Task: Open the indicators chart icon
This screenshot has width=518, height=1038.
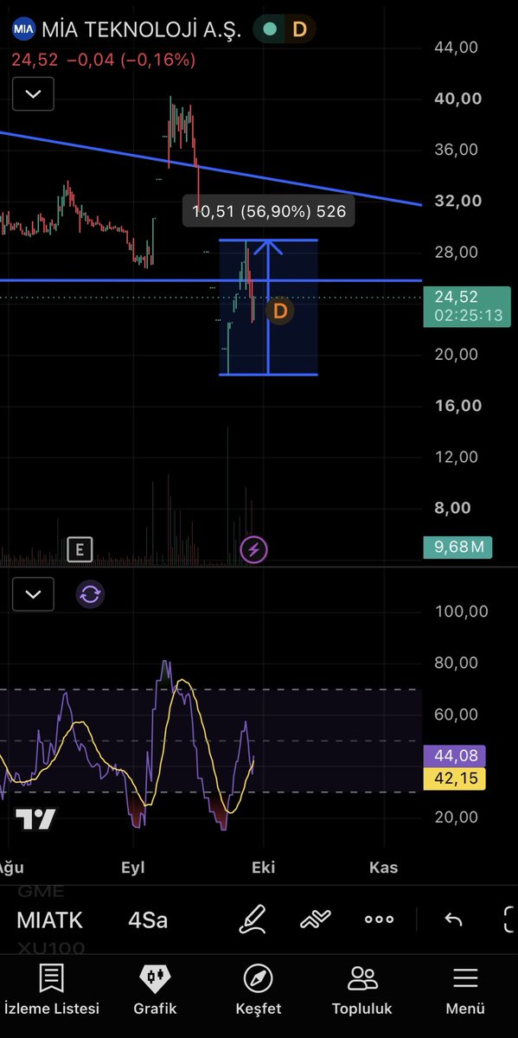Action: coord(316,919)
